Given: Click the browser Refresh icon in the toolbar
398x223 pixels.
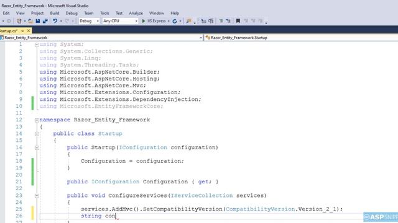Looking at the screenshot, I should pos(175,21).
